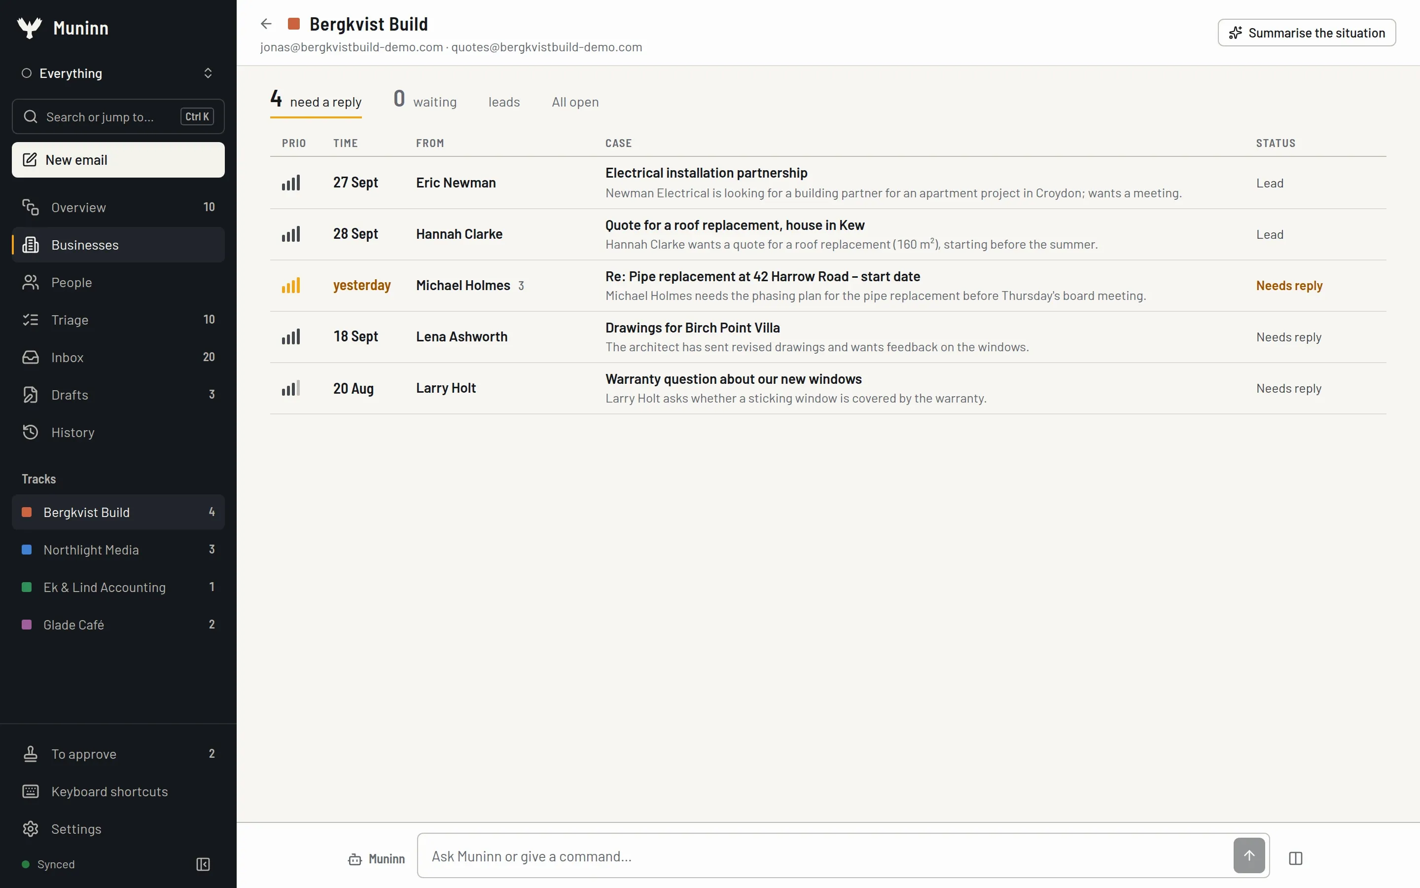Switch to the need a reply tab

[316, 101]
